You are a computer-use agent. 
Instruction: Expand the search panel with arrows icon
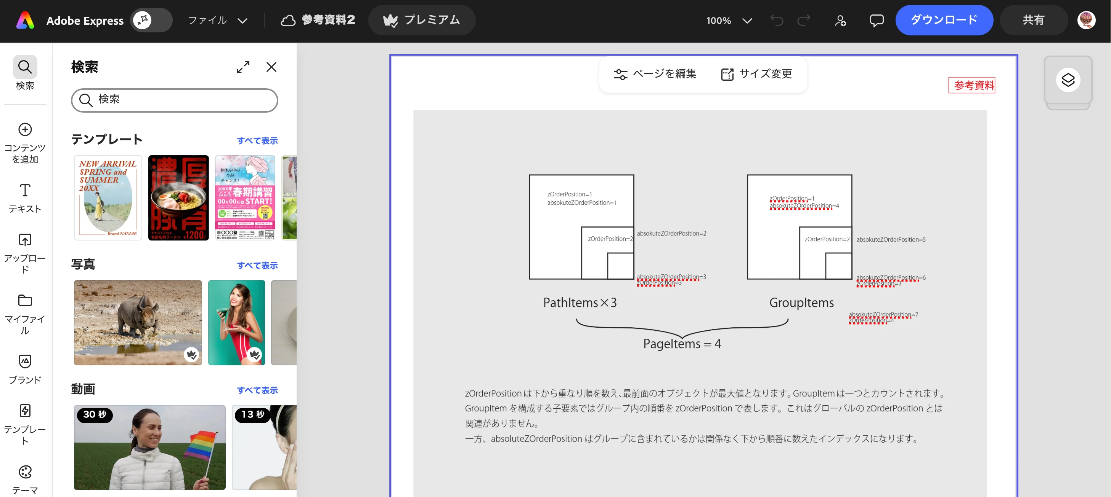tap(243, 67)
